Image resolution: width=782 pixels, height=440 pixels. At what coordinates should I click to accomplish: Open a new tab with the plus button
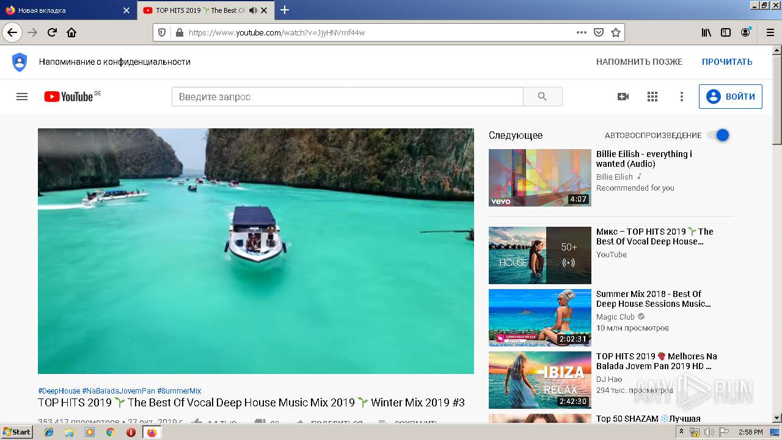click(285, 10)
